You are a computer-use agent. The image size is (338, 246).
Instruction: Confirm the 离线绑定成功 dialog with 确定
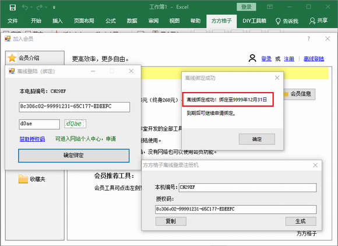pos(257,139)
